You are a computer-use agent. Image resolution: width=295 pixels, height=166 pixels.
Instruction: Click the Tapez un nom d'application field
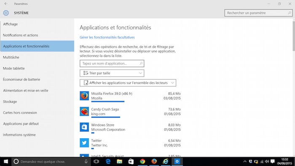point(112,64)
